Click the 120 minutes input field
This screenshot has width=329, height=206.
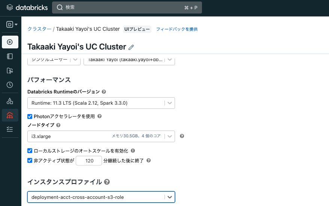89,161
